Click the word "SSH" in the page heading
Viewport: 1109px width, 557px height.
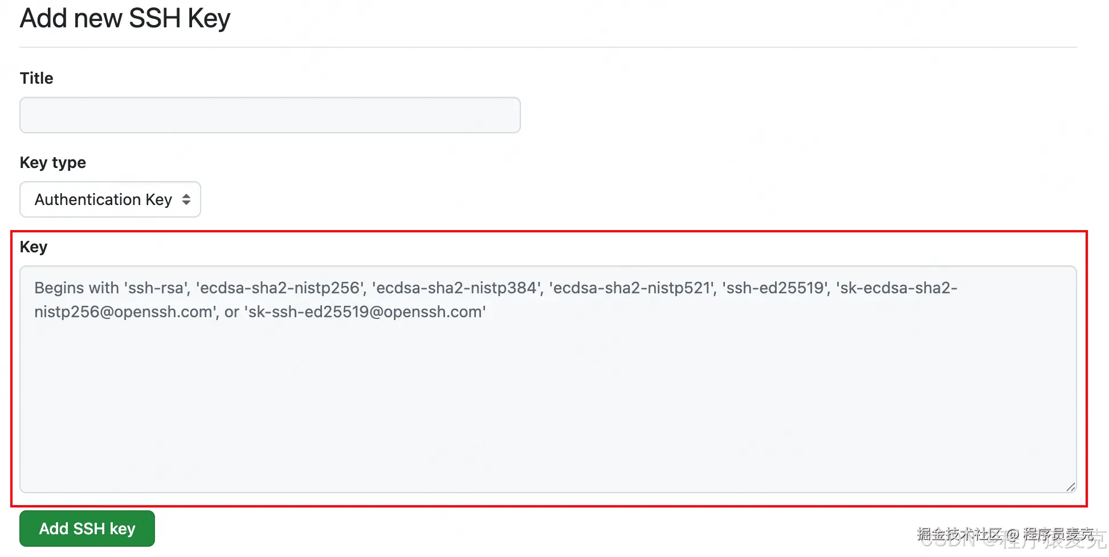154,18
